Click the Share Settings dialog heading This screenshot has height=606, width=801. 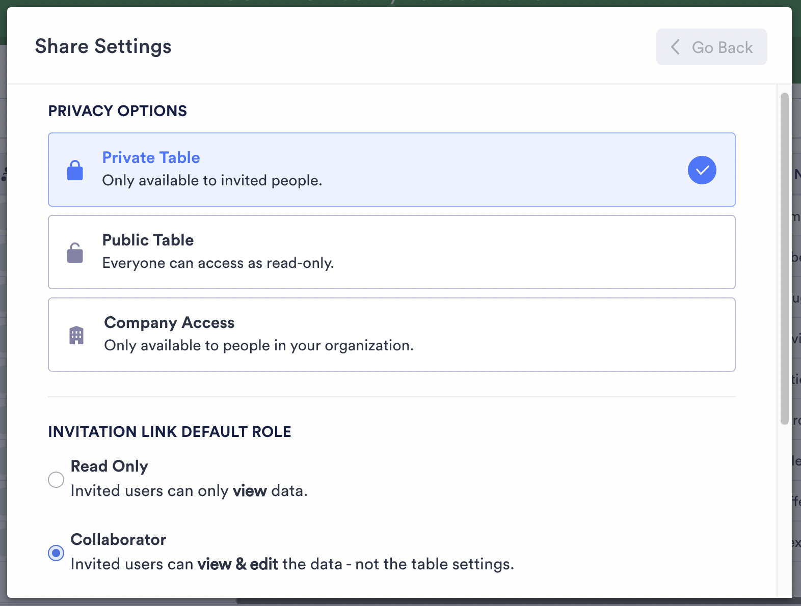[x=103, y=46]
